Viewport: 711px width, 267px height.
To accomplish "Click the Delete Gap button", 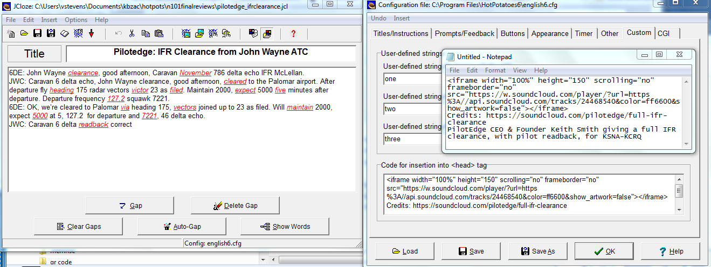I will [x=235, y=206].
